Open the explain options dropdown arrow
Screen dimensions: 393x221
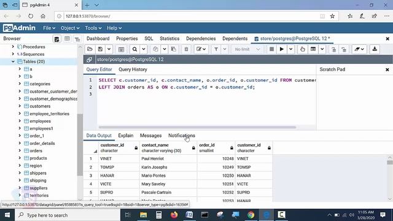[x=322, y=49]
